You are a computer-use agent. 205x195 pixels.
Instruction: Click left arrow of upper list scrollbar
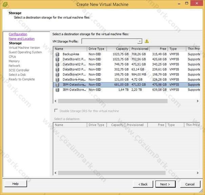tap(56, 101)
